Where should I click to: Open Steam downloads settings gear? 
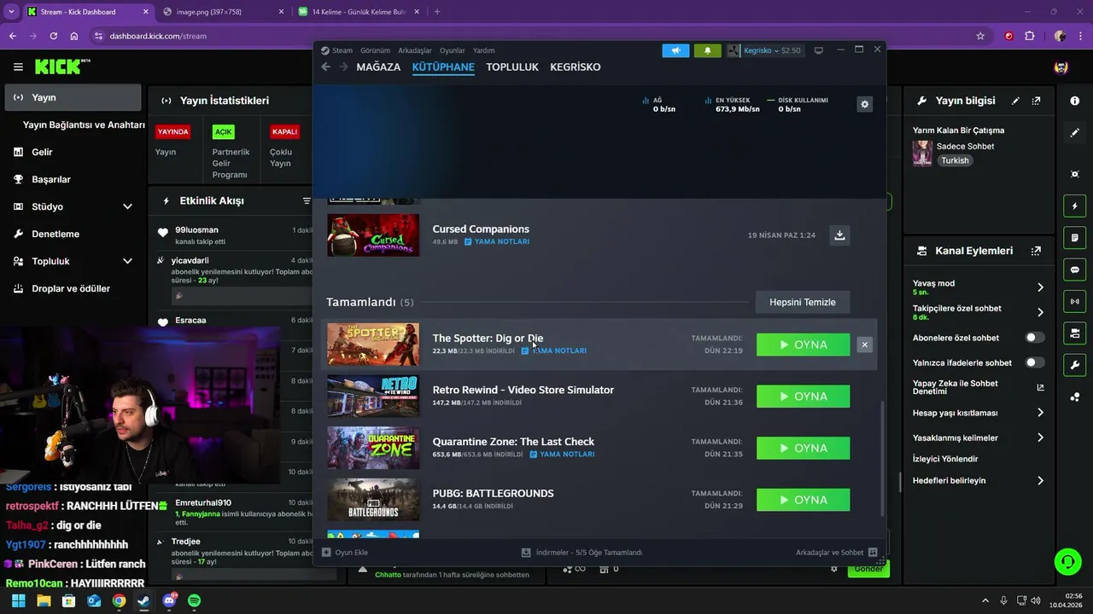click(864, 104)
